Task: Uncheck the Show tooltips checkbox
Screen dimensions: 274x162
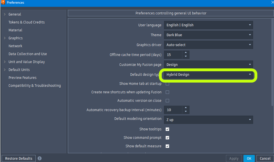Action: tap(167, 129)
